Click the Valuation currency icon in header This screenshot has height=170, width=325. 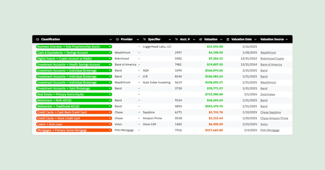click(201, 39)
